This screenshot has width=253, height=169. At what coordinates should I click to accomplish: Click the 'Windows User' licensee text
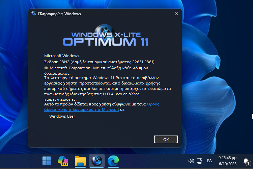point(62,116)
